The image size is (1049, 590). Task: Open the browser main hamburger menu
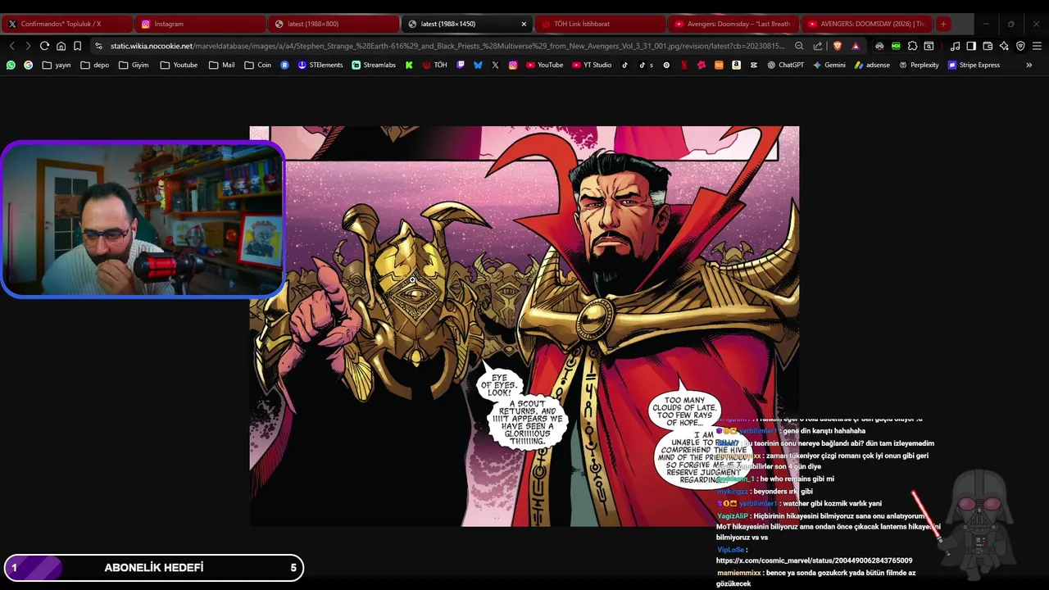click(1037, 46)
